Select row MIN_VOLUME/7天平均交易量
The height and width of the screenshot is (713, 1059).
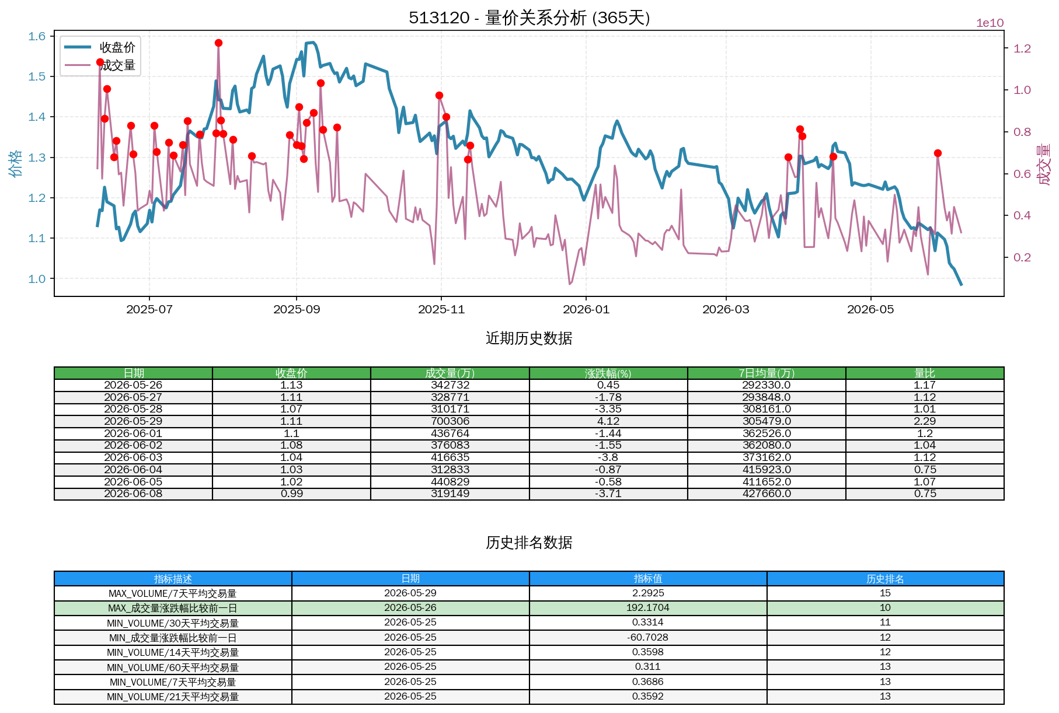(529, 682)
